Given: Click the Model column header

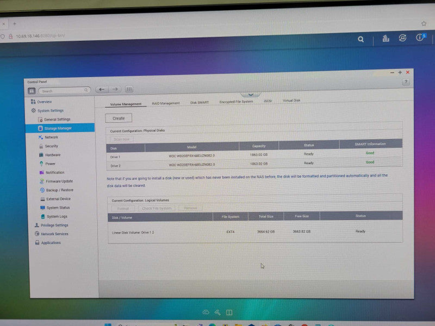Looking at the screenshot, I should coord(192,147).
